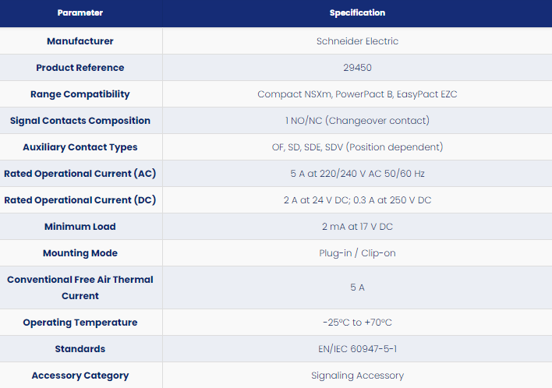Click the Range Compatibility label
This screenshot has height=388, width=552.
coord(80,94)
